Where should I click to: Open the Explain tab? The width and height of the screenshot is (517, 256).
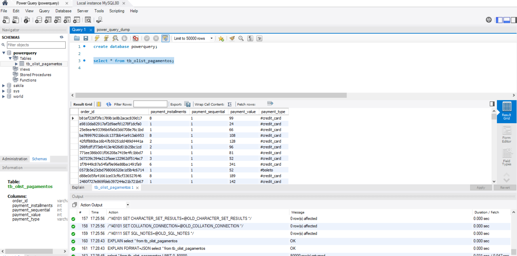pyautogui.click(x=78, y=187)
